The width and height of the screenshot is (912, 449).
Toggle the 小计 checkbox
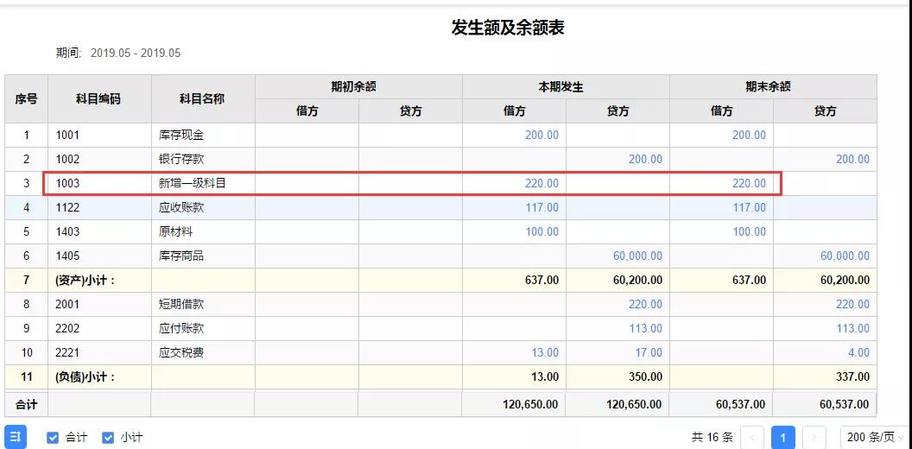click(108, 438)
